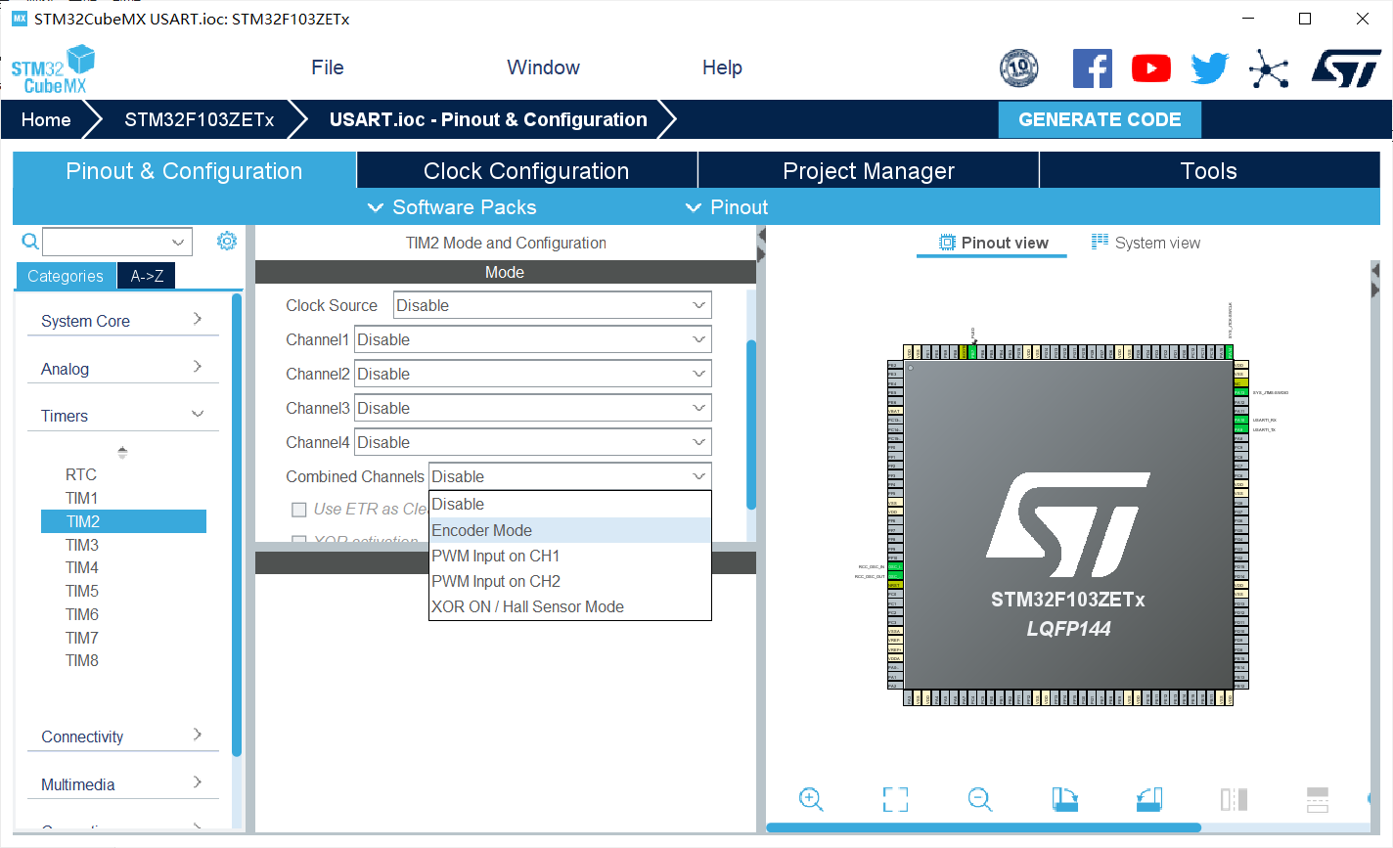Select TIM1 in Timers list
Screen dimensions: 1393x848
coord(82,498)
